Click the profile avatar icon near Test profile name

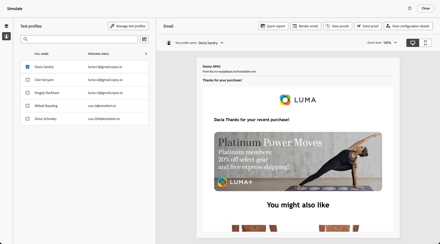coord(169,43)
